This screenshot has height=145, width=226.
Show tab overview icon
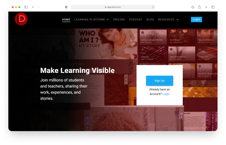click(x=213, y=7)
